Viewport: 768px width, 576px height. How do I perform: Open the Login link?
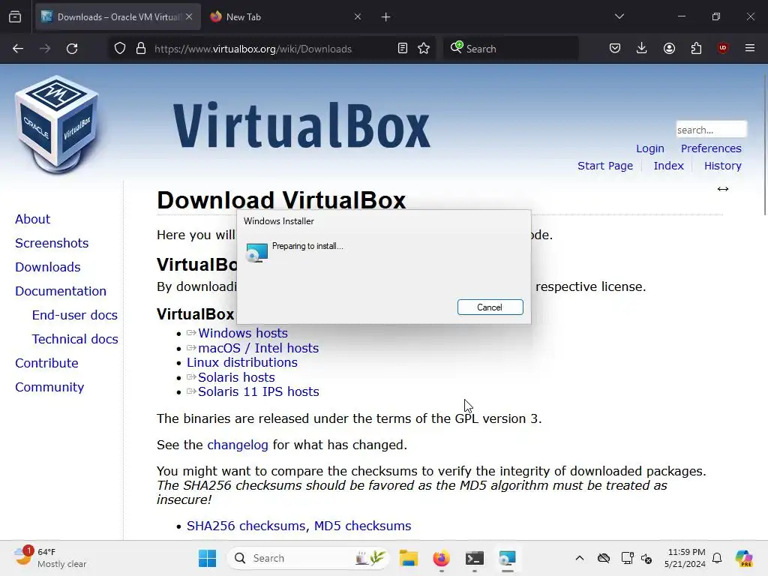650,148
